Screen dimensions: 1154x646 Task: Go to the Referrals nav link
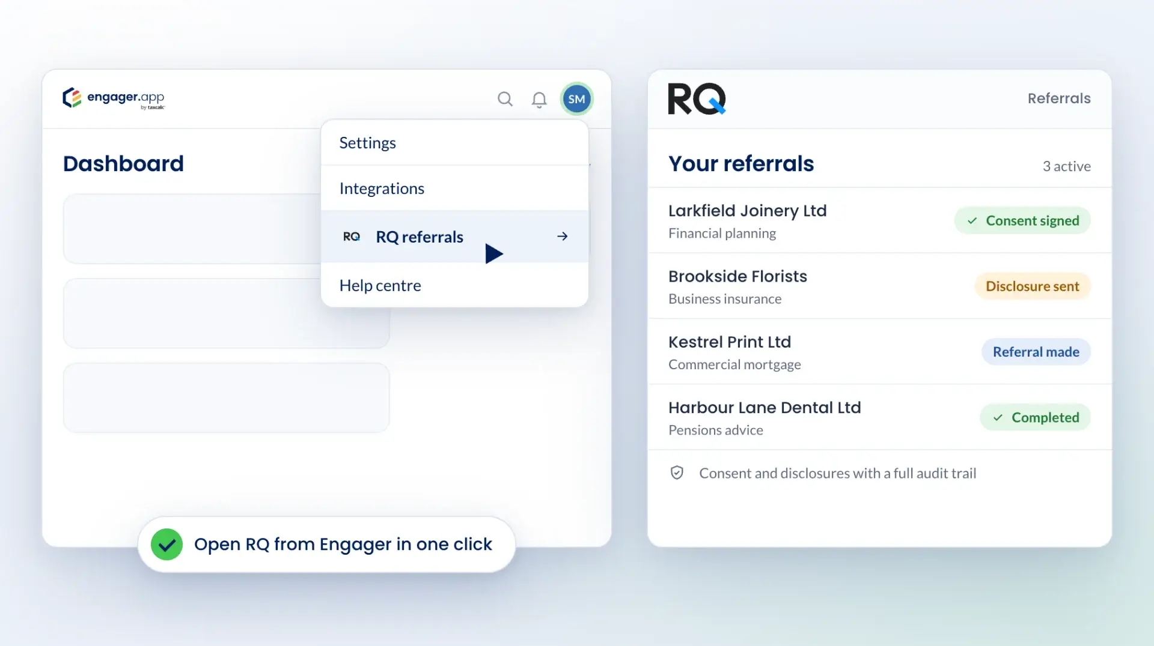point(1058,98)
